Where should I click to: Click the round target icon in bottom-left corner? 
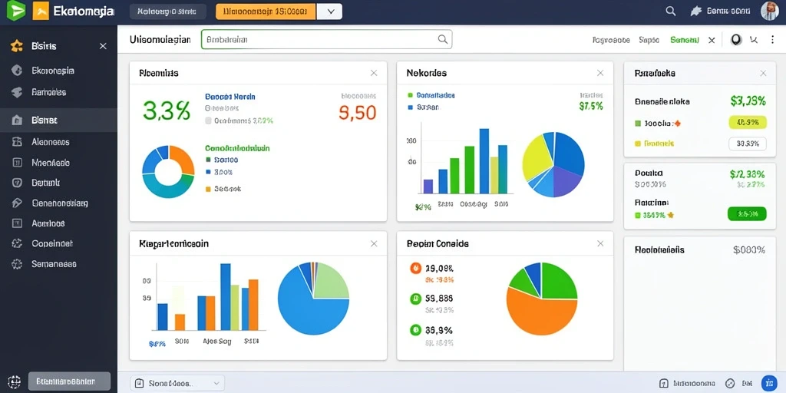14,382
